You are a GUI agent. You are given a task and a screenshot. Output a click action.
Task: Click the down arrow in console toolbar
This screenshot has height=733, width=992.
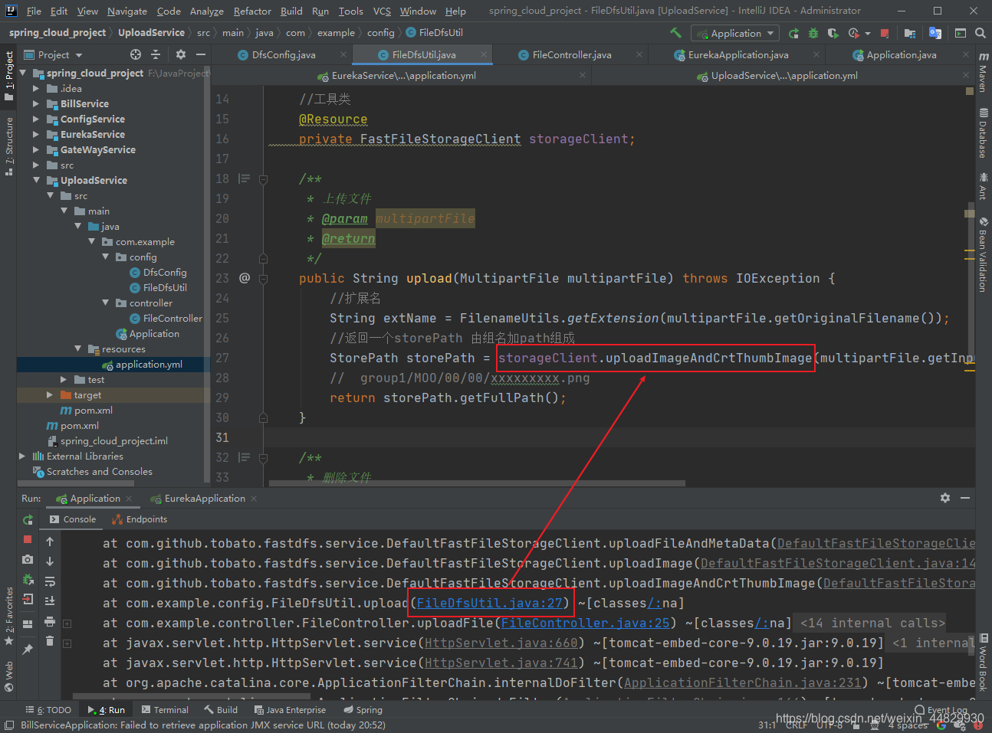(x=50, y=561)
